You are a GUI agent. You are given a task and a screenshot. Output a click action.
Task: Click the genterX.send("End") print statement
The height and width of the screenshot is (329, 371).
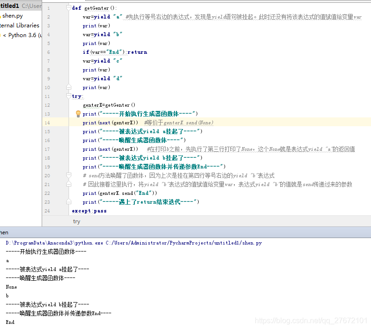[x=120, y=193]
